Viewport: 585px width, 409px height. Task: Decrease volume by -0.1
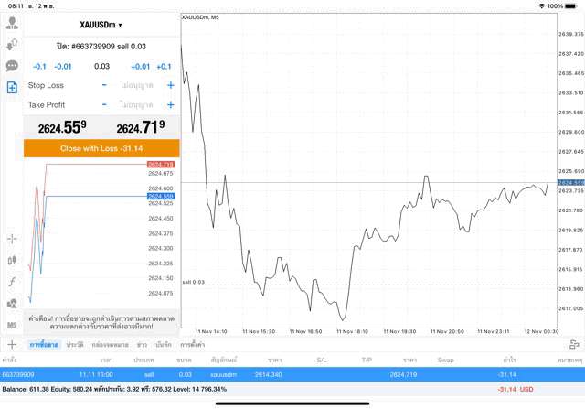tap(39, 66)
